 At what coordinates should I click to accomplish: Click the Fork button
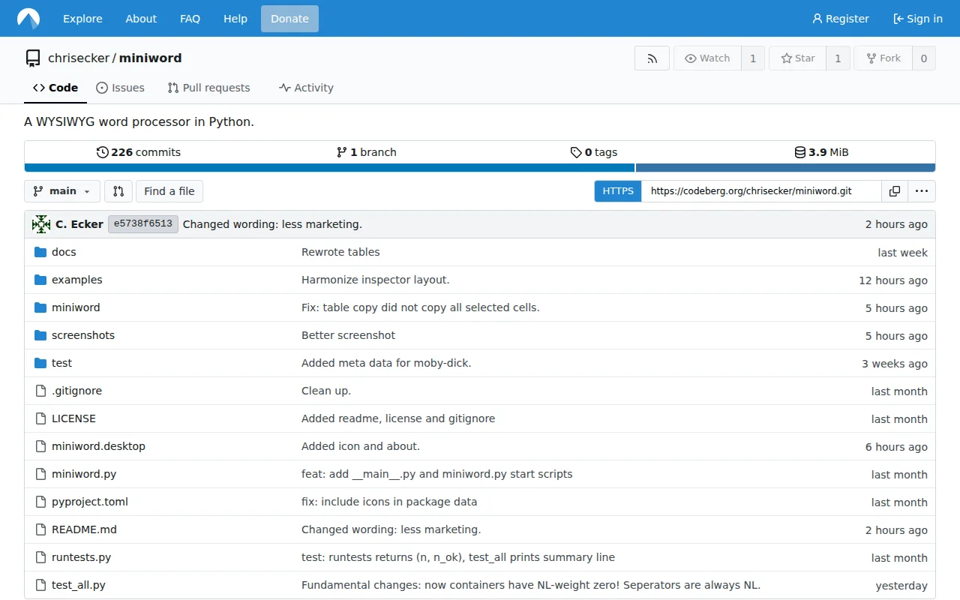(883, 58)
